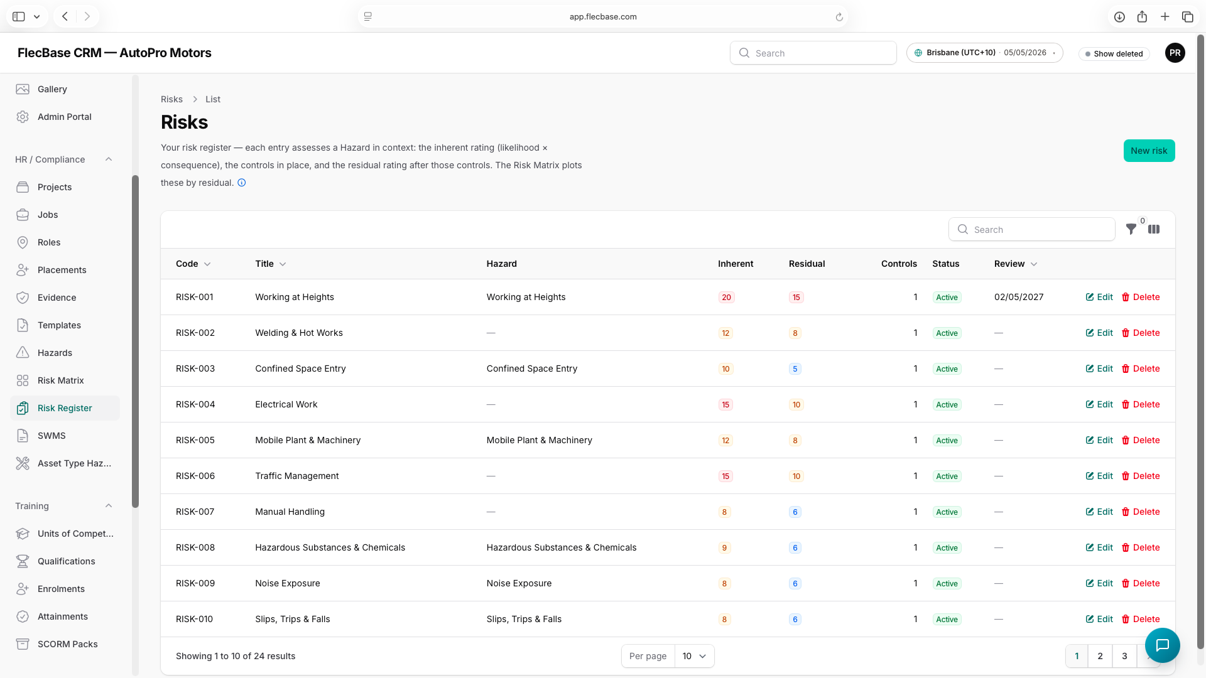This screenshot has height=678, width=1206.
Task: Click the Evidence shield icon
Action: 23,298
